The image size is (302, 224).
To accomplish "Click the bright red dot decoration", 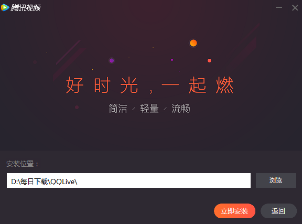I will click(x=209, y=60).
